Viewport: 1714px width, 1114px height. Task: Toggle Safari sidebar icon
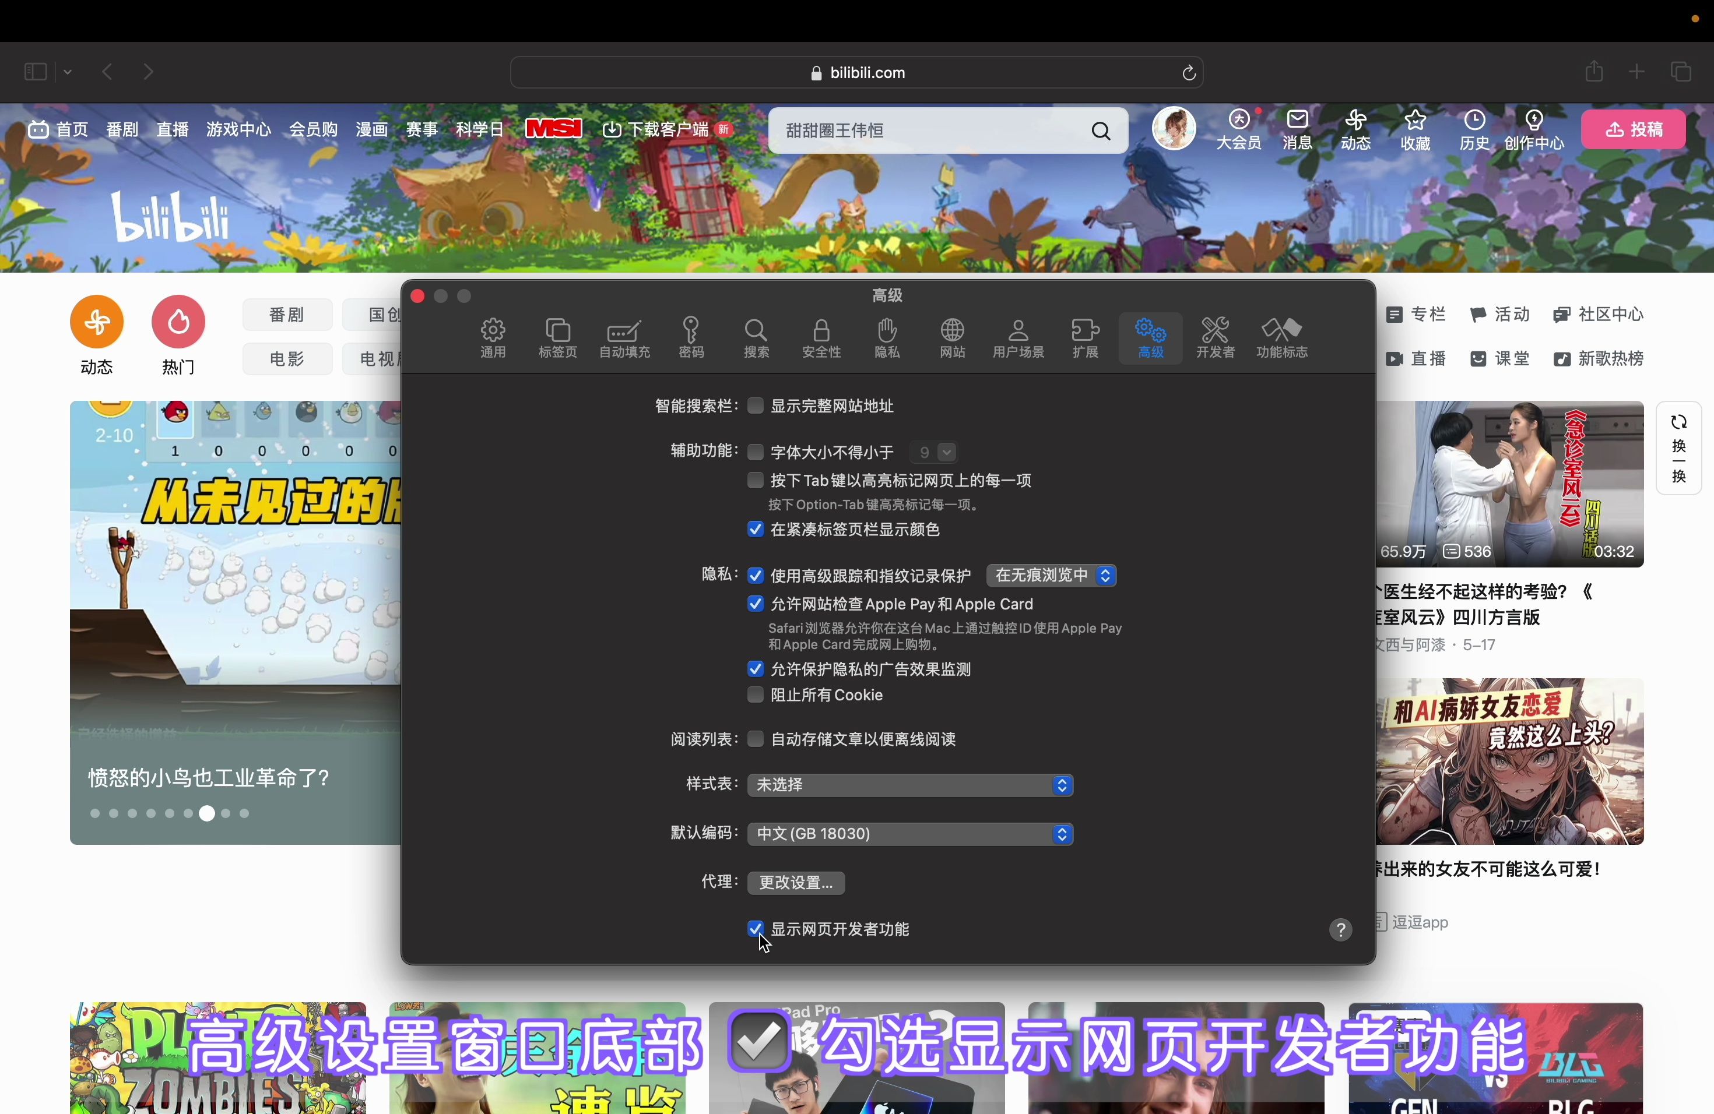36,72
